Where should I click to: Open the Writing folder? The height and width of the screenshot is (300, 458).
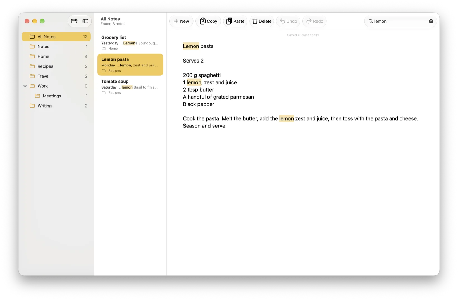[56, 106]
